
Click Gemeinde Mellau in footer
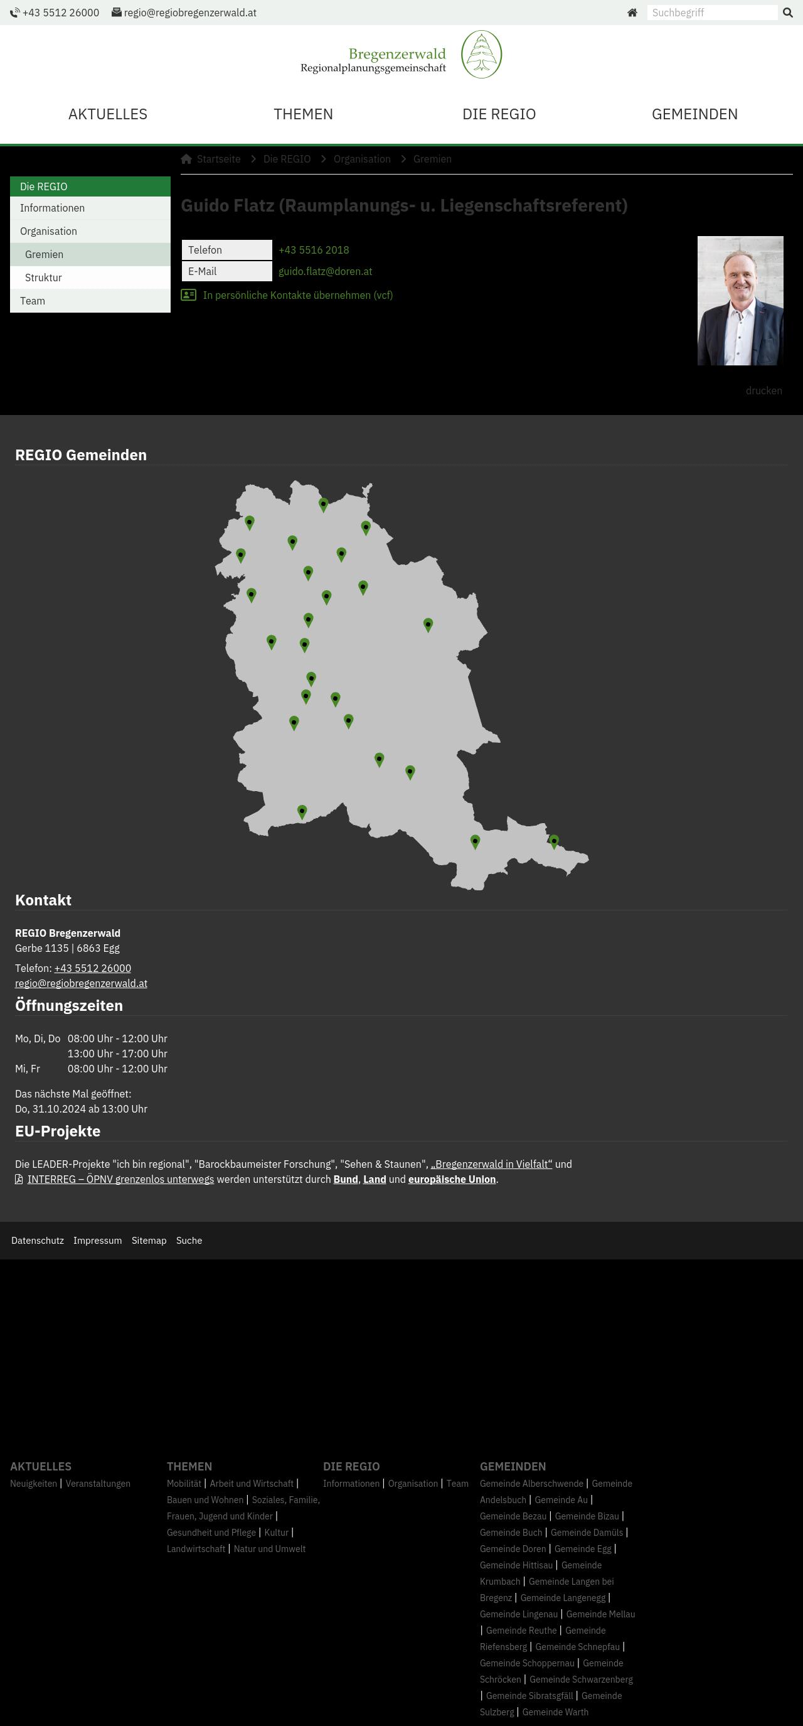tap(600, 1614)
